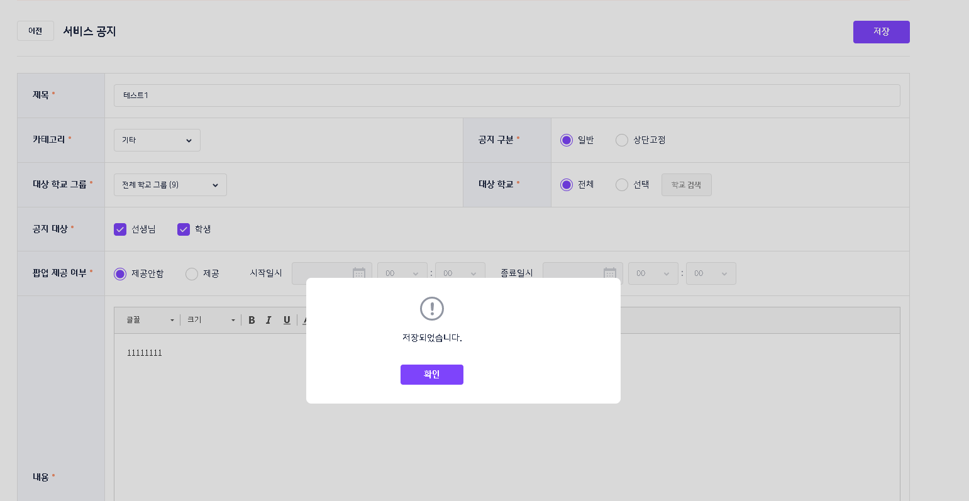The image size is (969, 501).
Task: Expand the 전체 학교 그룹 dropdown
Action: (170, 185)
